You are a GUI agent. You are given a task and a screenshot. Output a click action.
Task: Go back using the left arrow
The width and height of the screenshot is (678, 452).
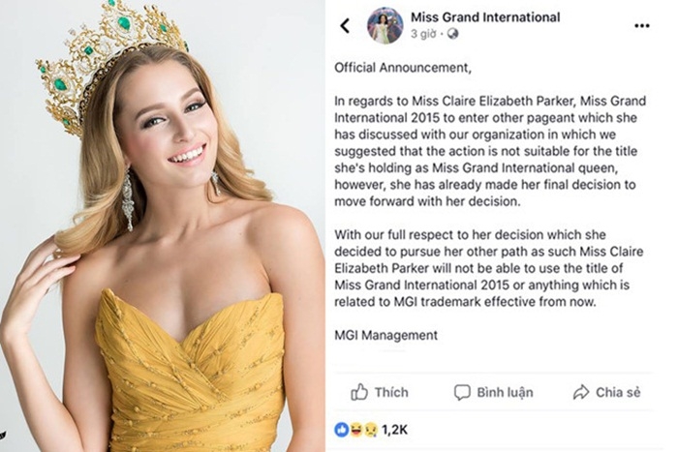tap(344, 25)
